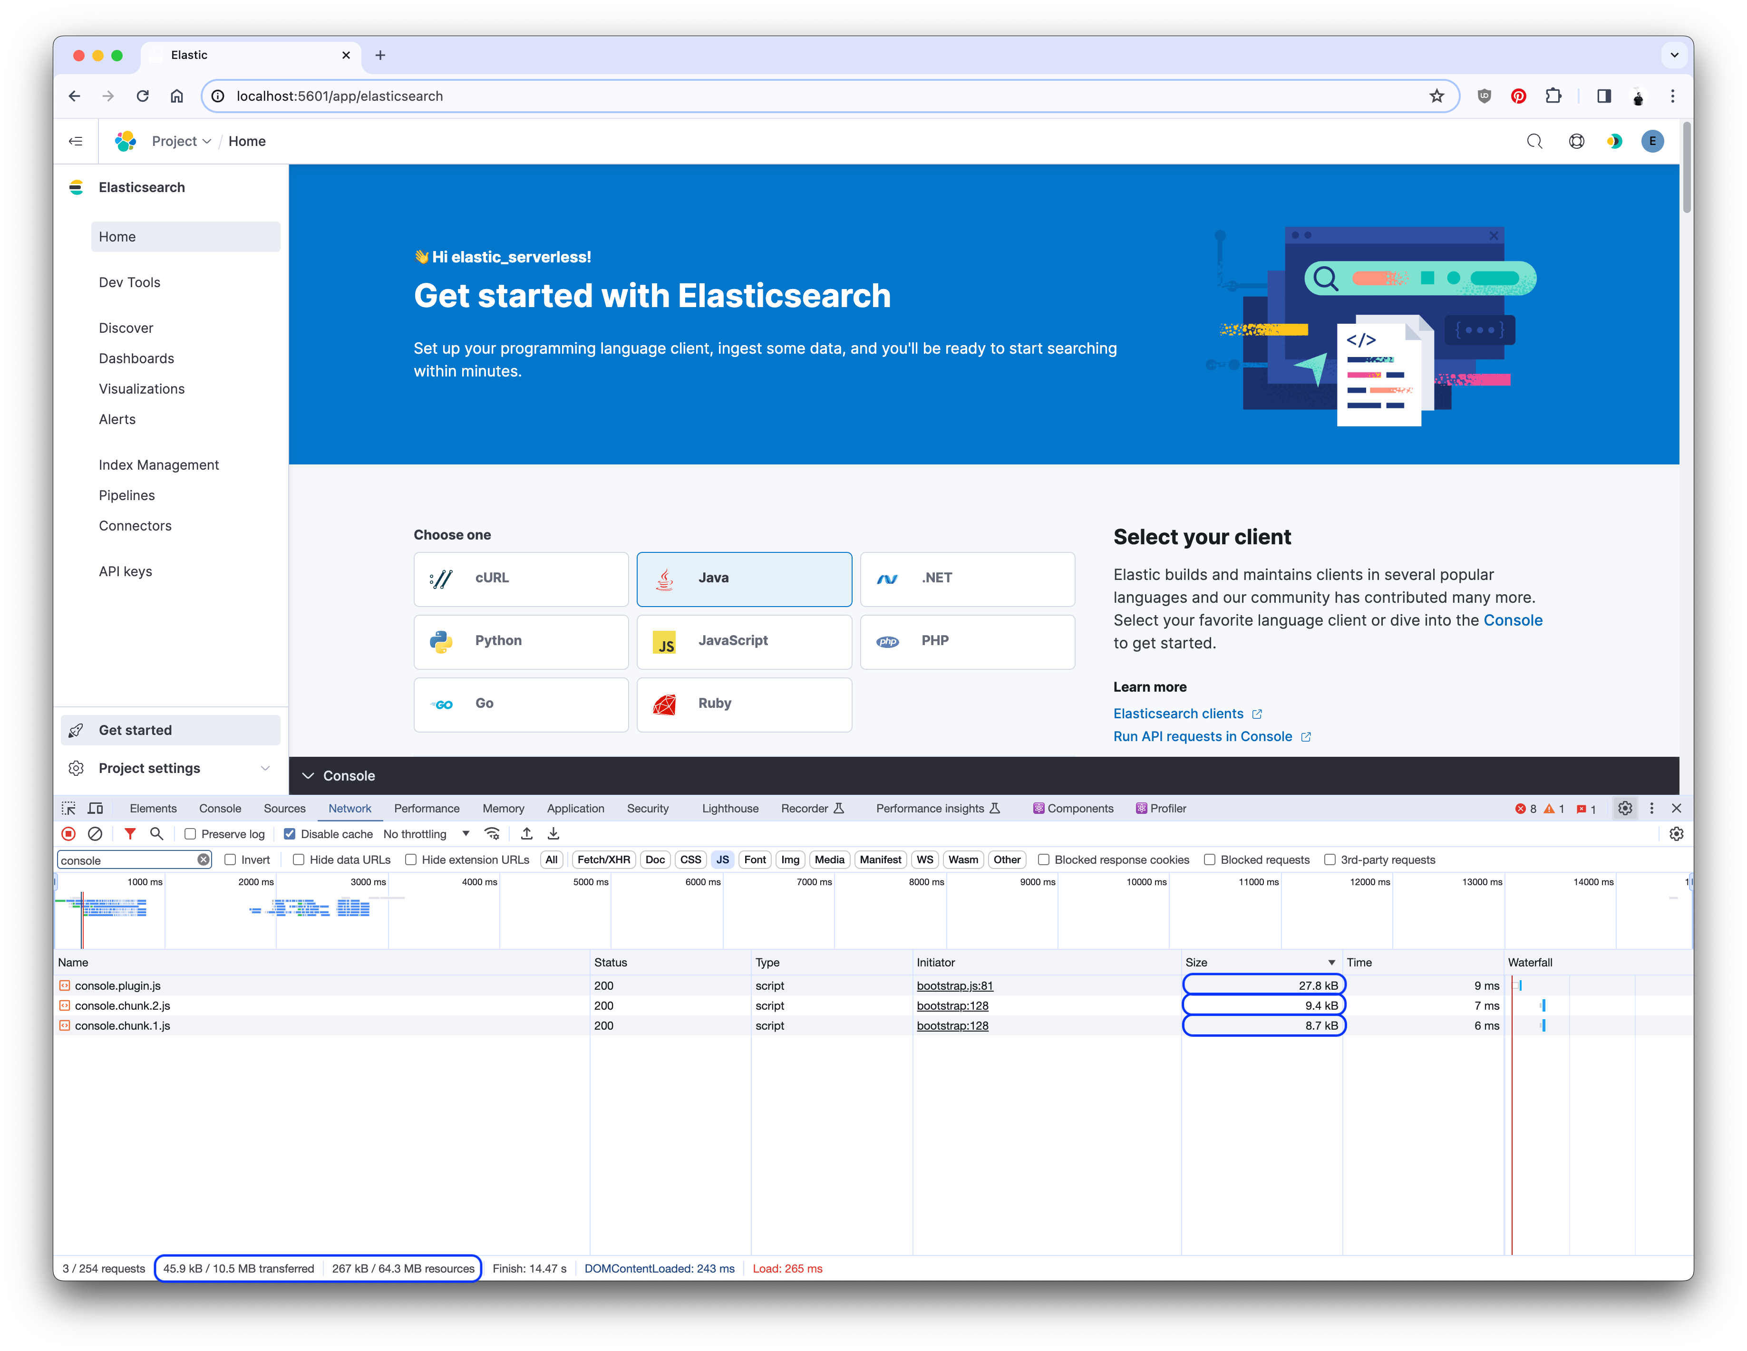Image resolution: width=1747 pixels, height=1351 pixels.
Task: Open the No throttling dropdown
Action: click(426, 833)
